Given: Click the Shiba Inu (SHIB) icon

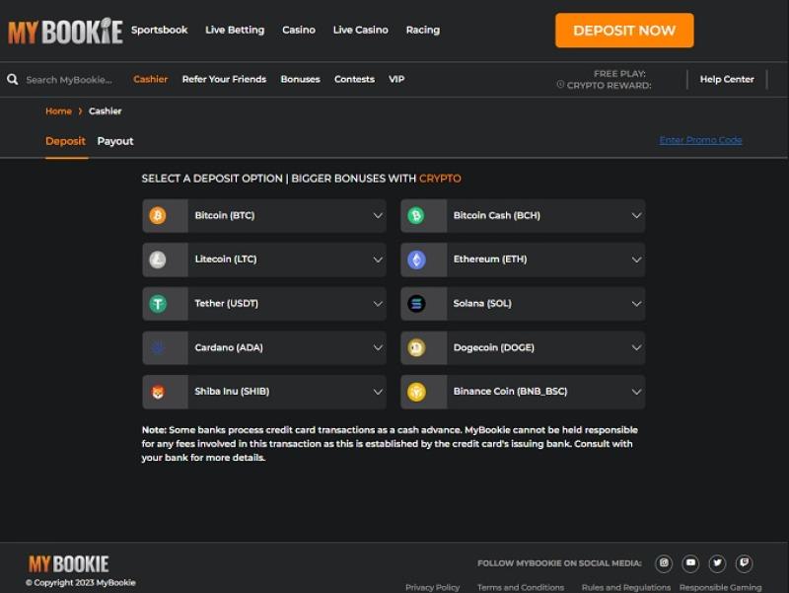Looking at the screenshot, I should pyautogui.click(x=158, y=392).
